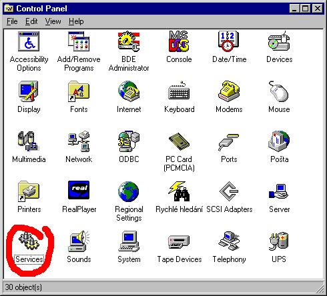The width and height of the screenshot is (327, 296).
Task: Select the MS-DOS Console icon
Action: click(x=179, y=41)
